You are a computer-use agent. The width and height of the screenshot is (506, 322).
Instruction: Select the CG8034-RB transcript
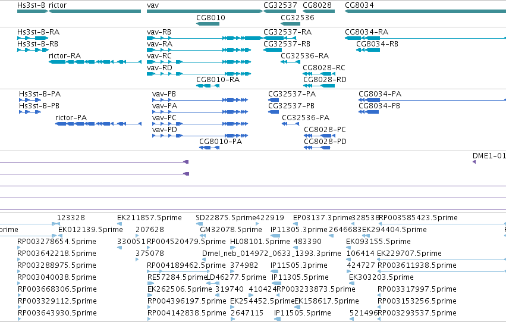click(x=368, y=50)
